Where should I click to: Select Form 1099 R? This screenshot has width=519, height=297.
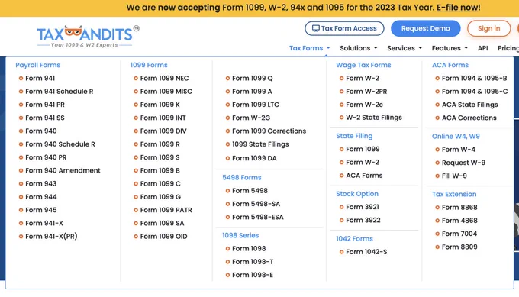tap(160, 144)
